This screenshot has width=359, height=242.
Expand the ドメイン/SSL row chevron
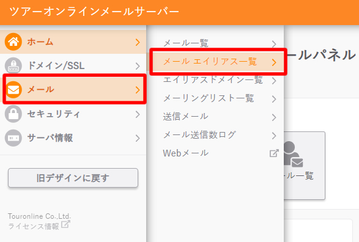pyautogui.click(x=138, y=66)
